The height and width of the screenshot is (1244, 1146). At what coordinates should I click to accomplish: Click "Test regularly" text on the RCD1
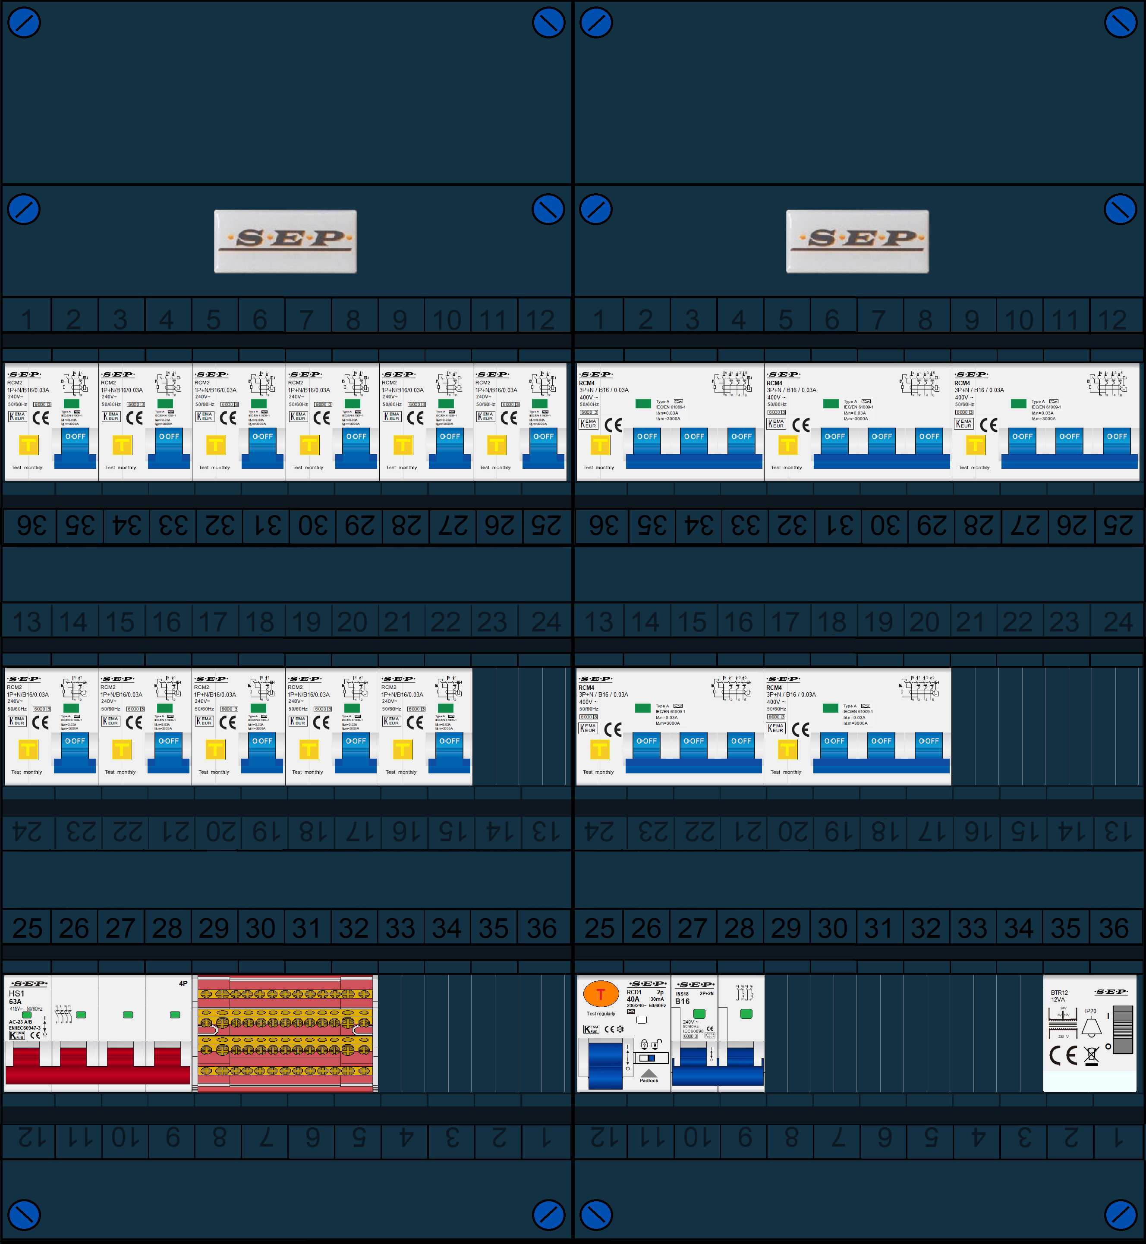click(601, 1014)
